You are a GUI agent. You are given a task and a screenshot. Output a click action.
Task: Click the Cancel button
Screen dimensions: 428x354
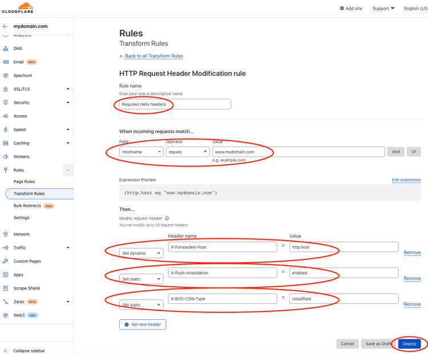point(347,344)
